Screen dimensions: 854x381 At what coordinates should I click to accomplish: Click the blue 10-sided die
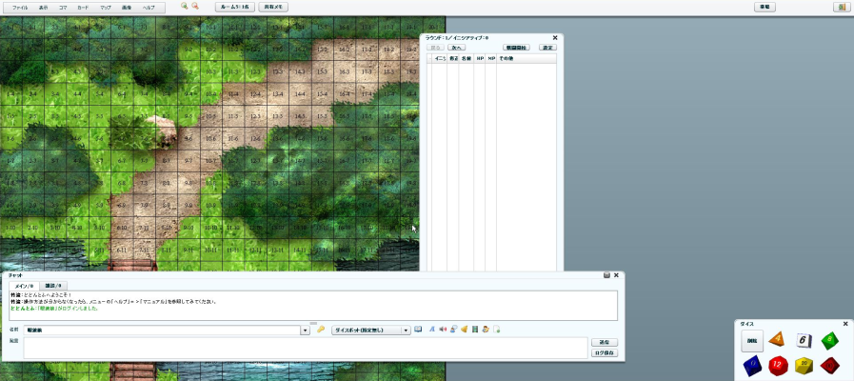point(751,365)
